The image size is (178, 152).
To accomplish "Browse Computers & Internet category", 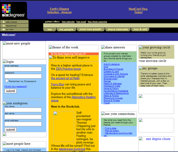I will [x=114, y=76].
